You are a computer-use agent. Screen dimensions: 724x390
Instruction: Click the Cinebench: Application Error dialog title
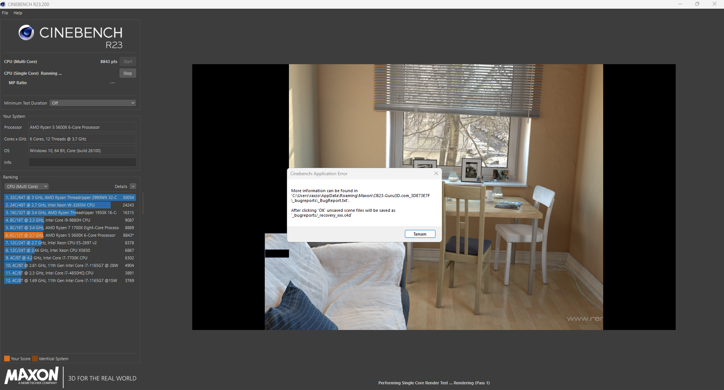[x=319, y=174]
